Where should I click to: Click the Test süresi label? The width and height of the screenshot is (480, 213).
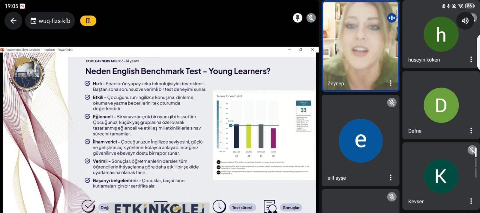coord(242,208)
